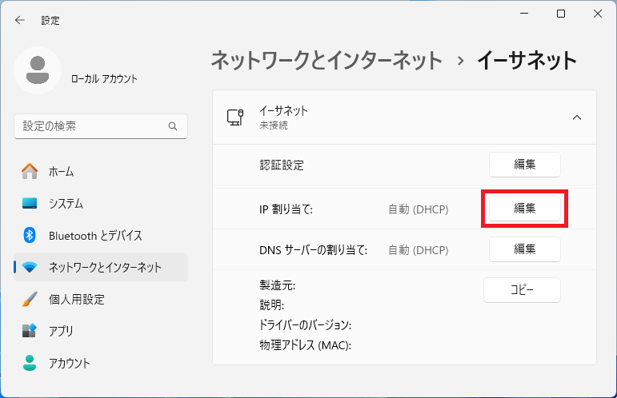Select ネットワークとインターネット in sidebar

tap(104, 267)
